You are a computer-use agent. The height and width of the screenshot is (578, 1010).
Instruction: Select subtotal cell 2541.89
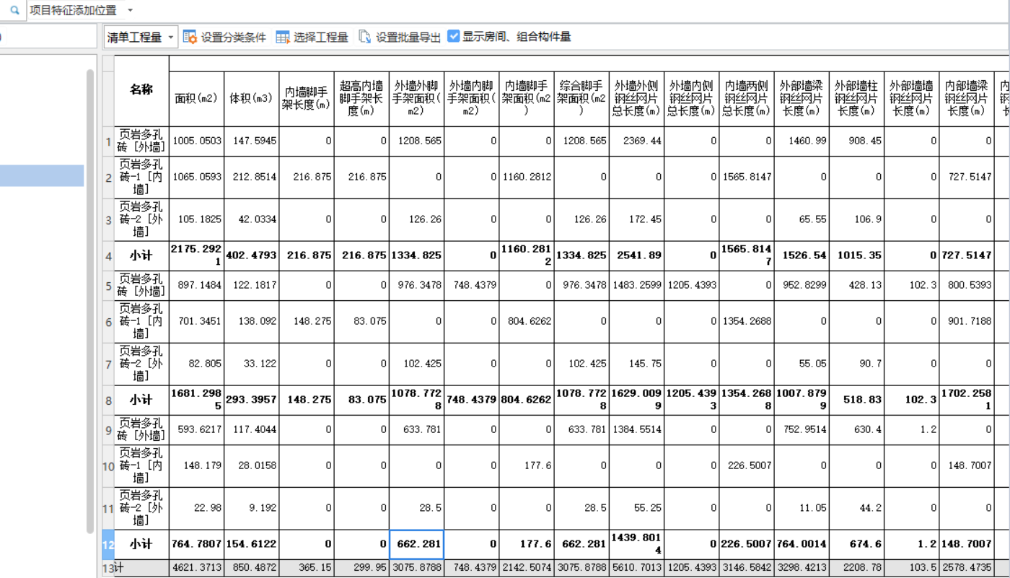point(636,255)
